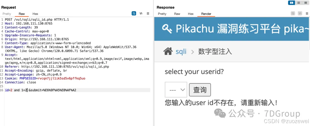Switch Response view to the Raw tab
The image size is (310, 126).
pyautogui.click(x=177, y=14)
